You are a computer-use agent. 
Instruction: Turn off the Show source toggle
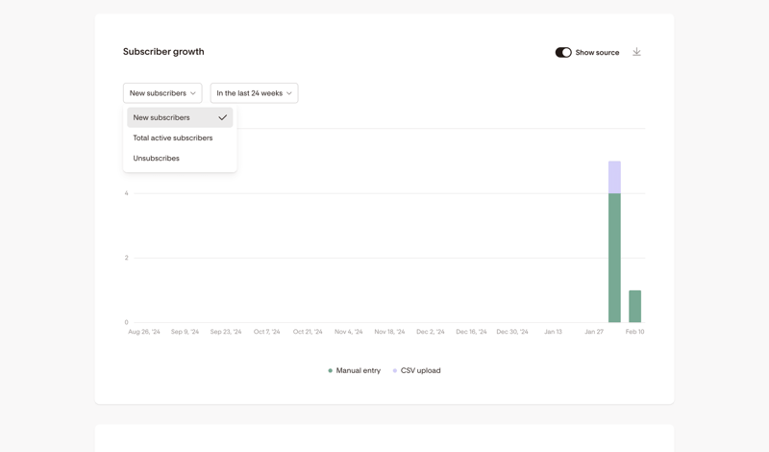[563, 53]
